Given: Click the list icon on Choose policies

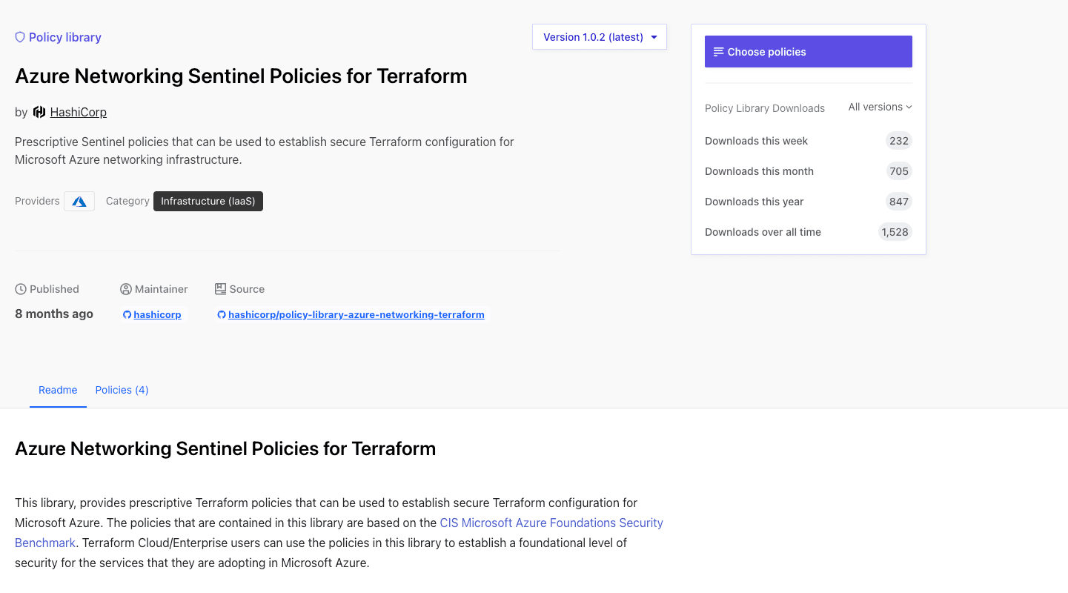Looking at the screenshot, I should pos(718,52).
